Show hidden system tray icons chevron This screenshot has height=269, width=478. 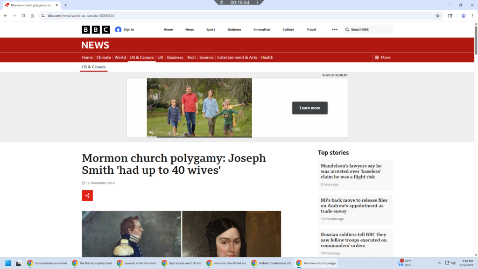point(439,263)
